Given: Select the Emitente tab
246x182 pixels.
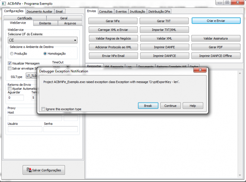Looking at the screenshot, I should click(x=45, y=23).
